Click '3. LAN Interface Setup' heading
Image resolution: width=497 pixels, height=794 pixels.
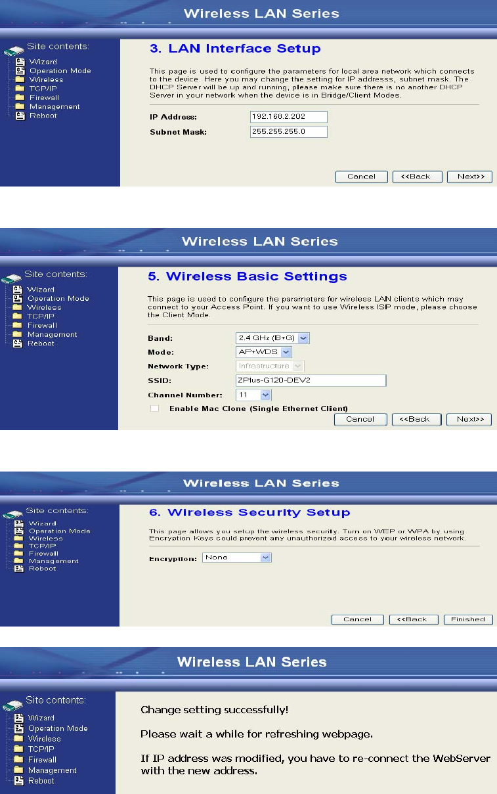point(236,49)
